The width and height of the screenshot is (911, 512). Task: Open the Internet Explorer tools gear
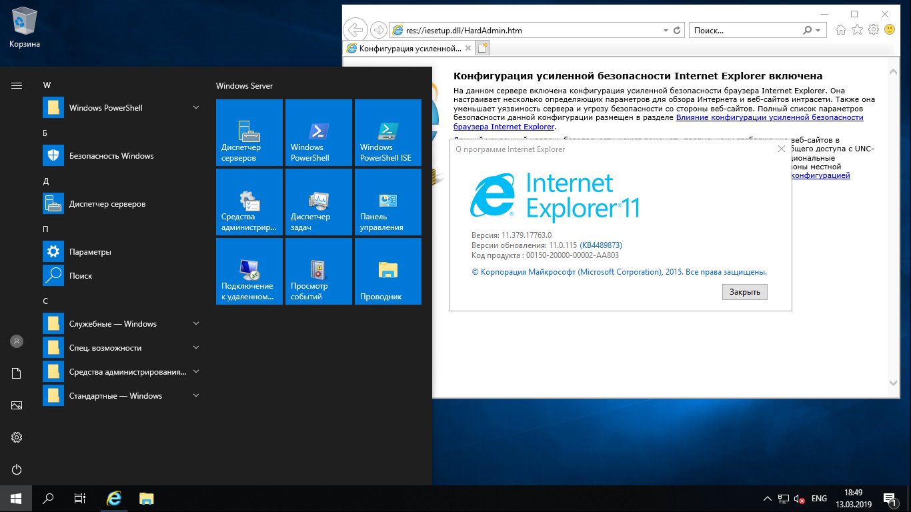[x=874, y=30]
